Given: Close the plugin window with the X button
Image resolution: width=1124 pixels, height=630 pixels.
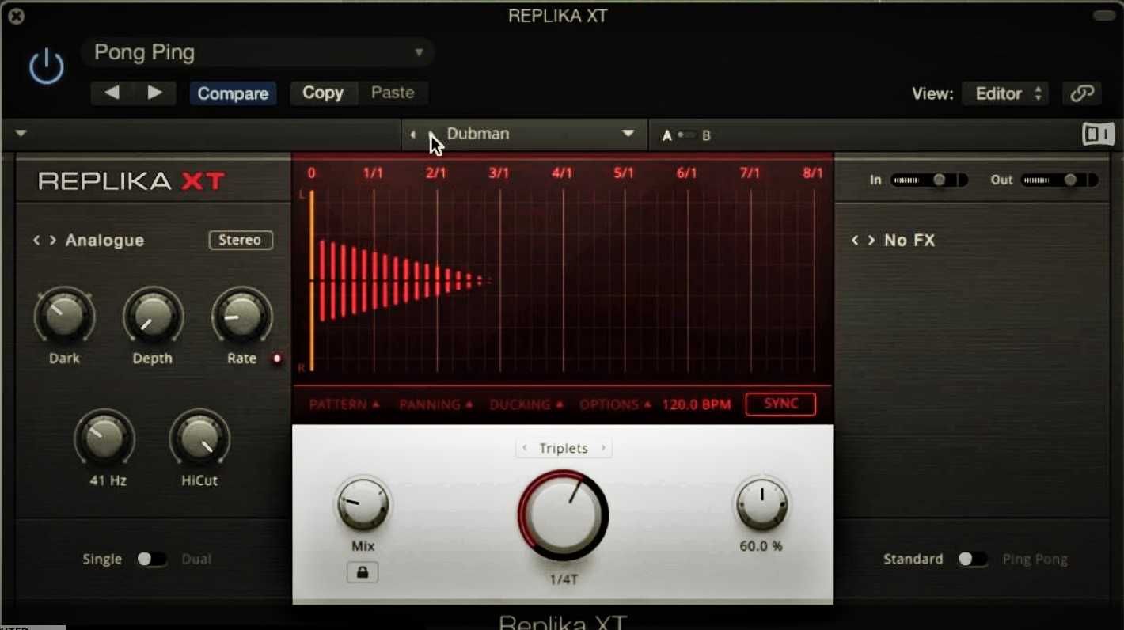Looking at the screenshot, I should [x=16, y=16].
